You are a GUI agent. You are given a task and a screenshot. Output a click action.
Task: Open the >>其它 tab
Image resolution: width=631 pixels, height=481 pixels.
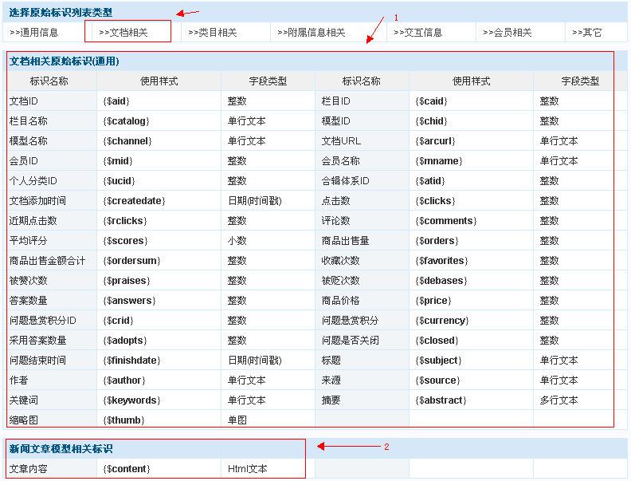[586, 33]
